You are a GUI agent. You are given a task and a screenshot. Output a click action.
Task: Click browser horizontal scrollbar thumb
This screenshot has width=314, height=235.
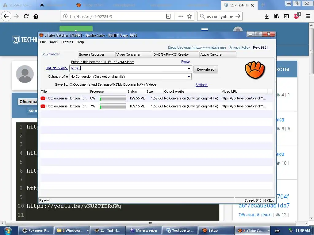150,223
